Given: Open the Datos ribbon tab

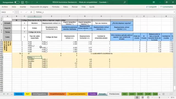Looking at the screenshot, I should pyautogui.click(x=66, y=7).
